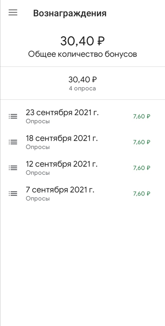Click the 30,40 ₽ monthly summary amount

click(82, 79)
